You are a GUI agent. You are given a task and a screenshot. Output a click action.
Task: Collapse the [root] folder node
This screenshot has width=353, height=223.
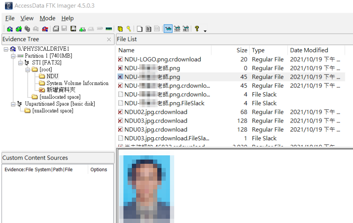tap(28, 70)
